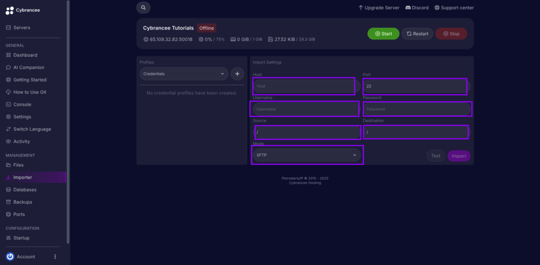Screen dimensions: 540x265
Task: Focus the Username input field
Action: point(306,109)
